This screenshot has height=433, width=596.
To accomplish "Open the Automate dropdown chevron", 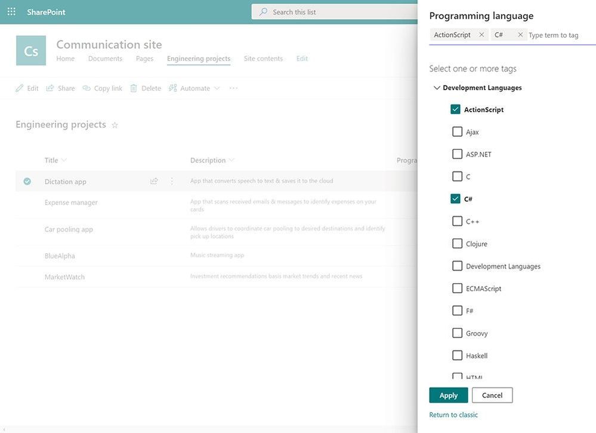I will point(217,88).
